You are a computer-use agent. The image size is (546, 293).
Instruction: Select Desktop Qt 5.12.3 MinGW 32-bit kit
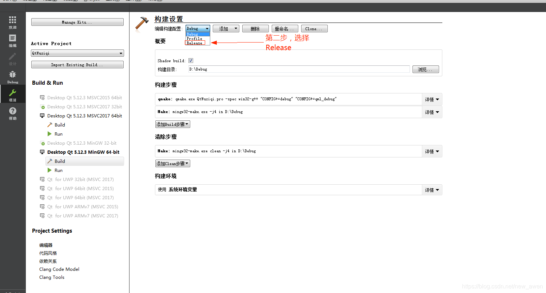pos(82,143)
